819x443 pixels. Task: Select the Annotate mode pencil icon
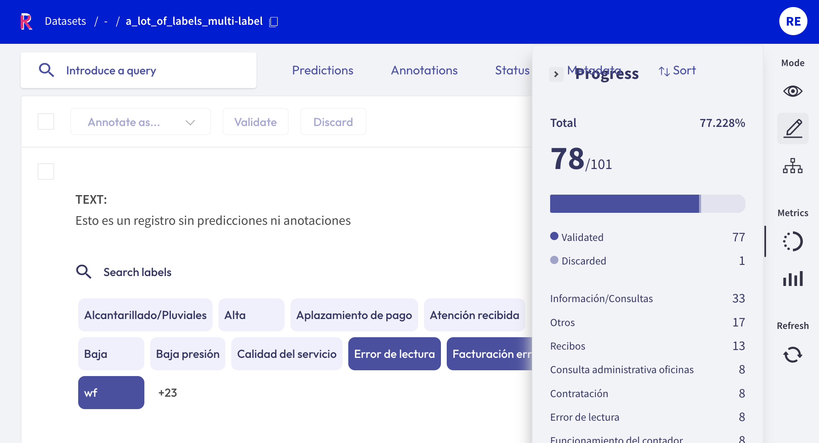pos(793,129)
